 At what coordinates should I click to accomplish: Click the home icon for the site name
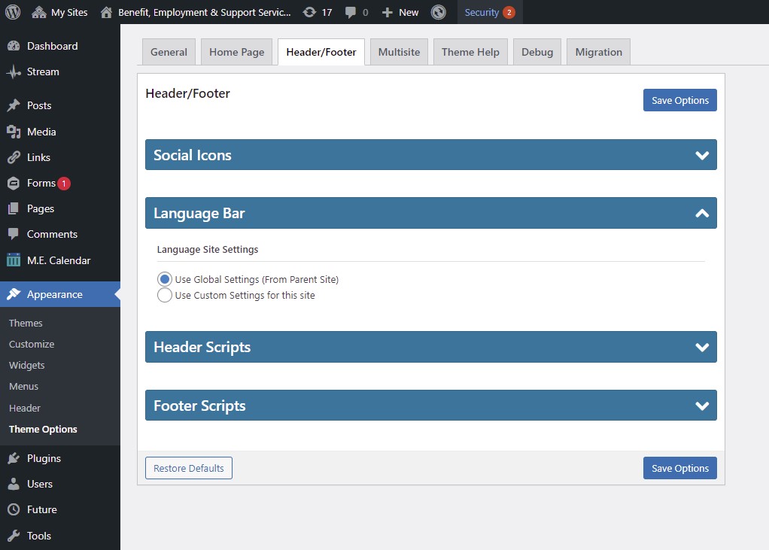click(106, 12)
